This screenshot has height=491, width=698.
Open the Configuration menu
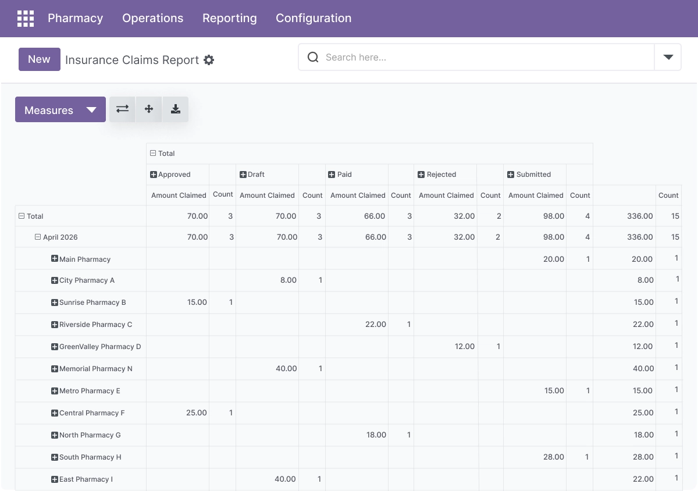pos(314,18)
